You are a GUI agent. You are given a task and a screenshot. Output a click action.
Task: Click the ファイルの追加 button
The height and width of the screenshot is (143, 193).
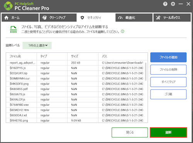click(x=168, y=57)
